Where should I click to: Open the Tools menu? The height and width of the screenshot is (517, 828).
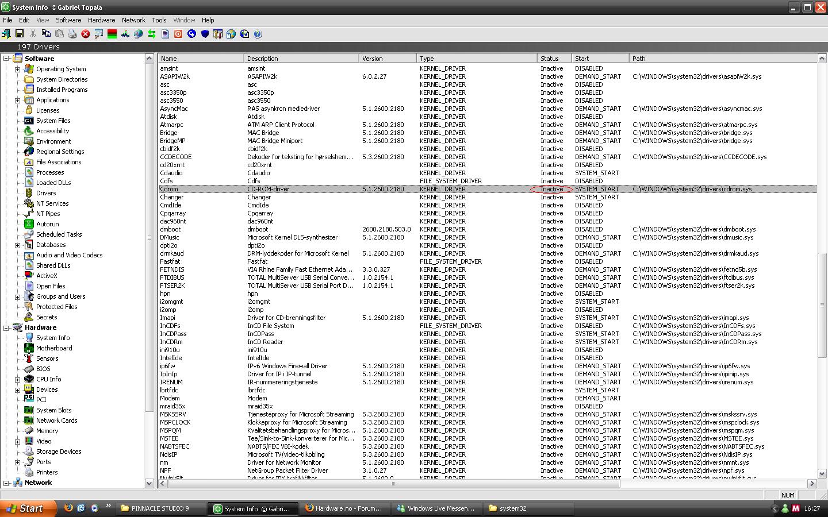[x=159, y=20]
